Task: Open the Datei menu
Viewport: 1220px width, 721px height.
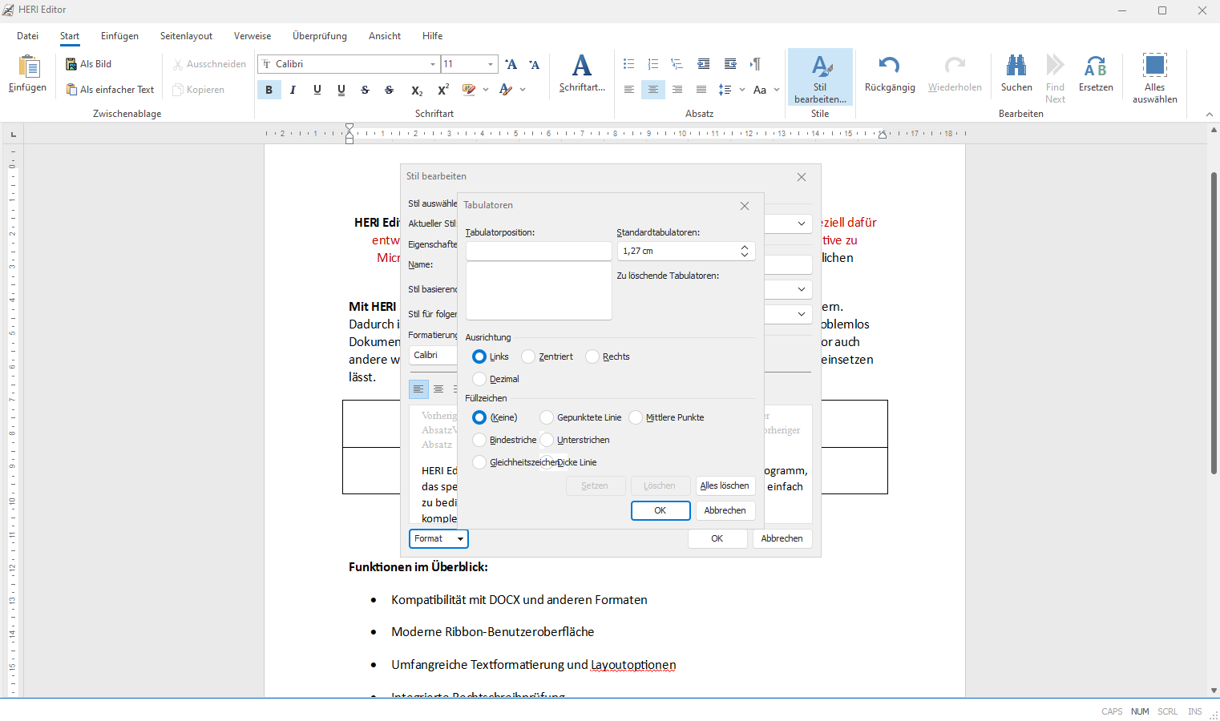Action: [27, 36]
